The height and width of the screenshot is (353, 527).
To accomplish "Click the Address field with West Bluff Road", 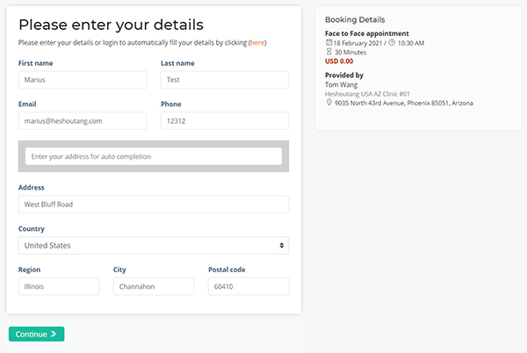I will tap(154, 205).
